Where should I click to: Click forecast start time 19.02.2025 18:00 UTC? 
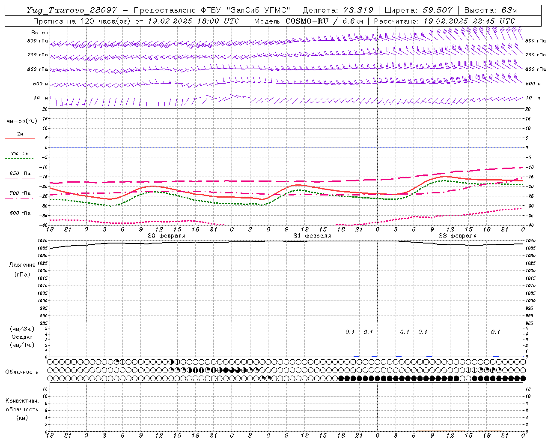coord(194,21)
